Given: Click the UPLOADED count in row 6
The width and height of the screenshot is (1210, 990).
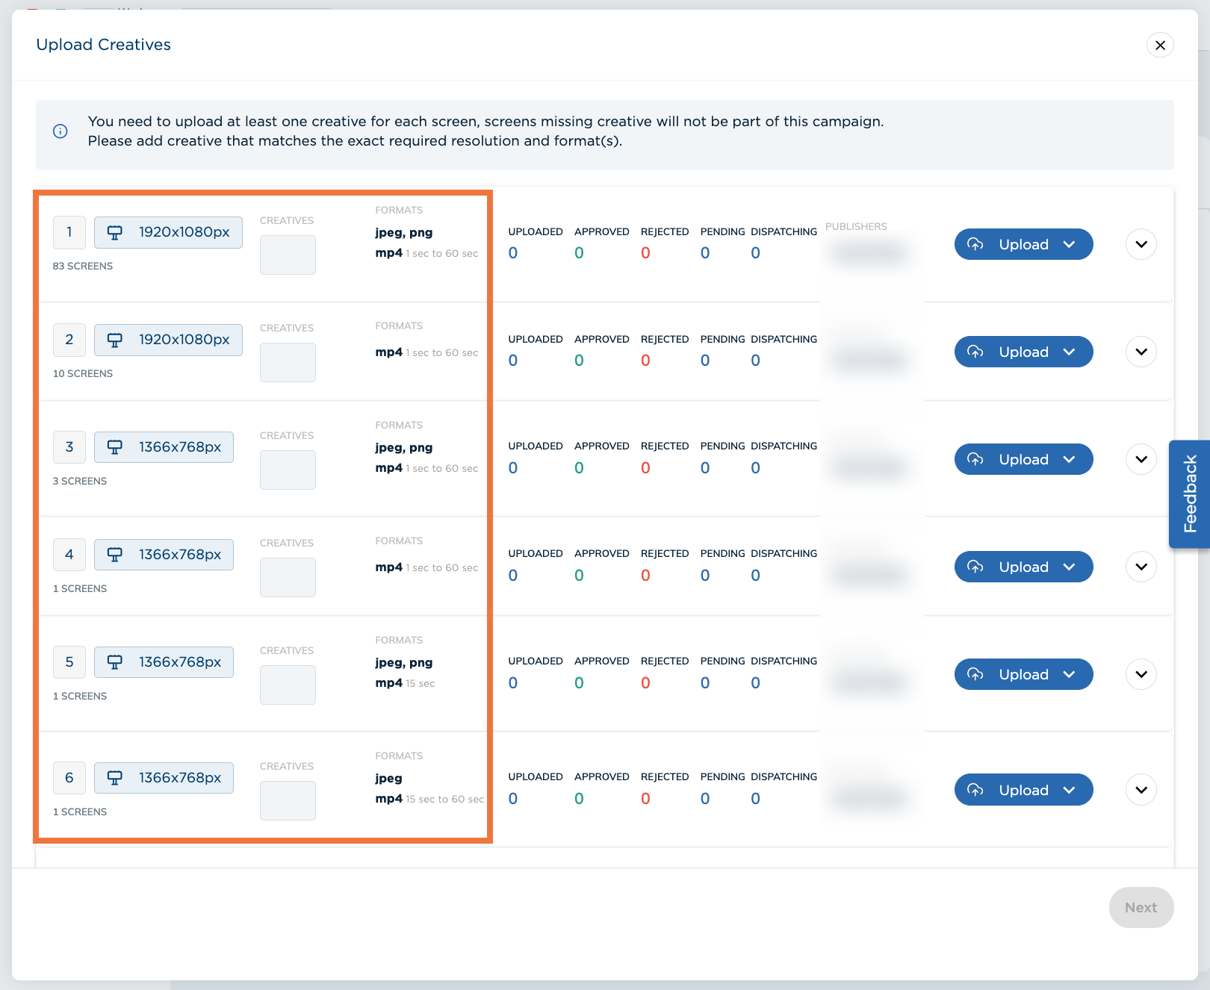Looking at the screenshot, I should [x=513, y=799].
